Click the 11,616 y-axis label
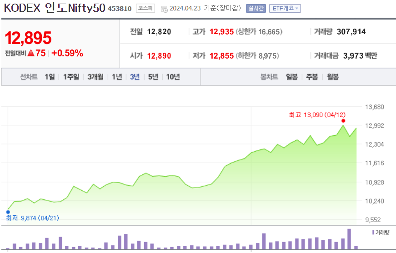The width and height of the screenshot is (396, 253). (375, 163)
